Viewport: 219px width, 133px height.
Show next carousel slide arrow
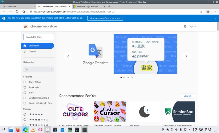186,56
